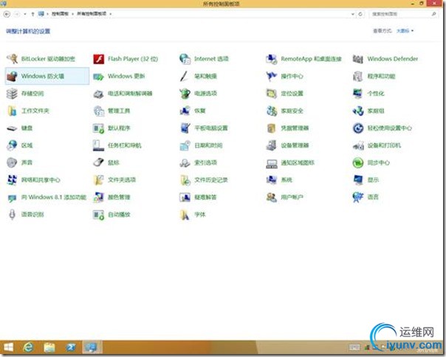Click the Folder Options (文件夹选项) link

122,180
